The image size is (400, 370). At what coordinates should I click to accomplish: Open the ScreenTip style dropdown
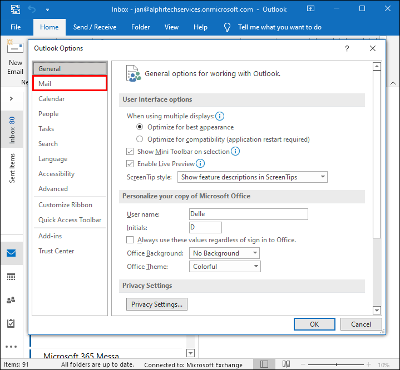coord(253,177)
